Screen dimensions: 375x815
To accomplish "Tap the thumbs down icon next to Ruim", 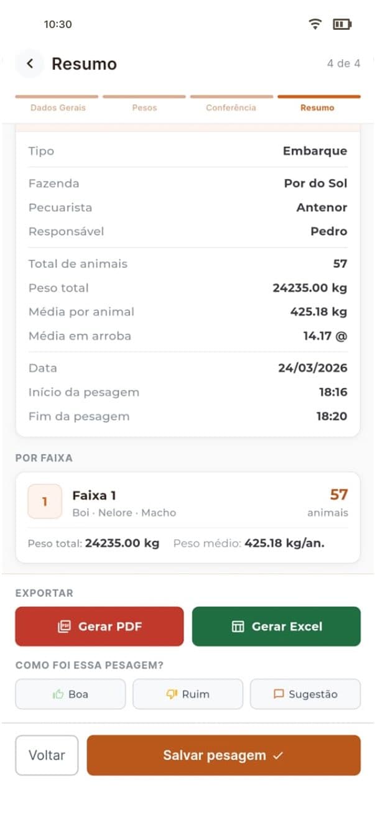I will (x=172, y=694).
